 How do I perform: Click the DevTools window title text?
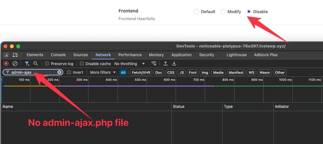pyautogui.click(x=231, y=46)
